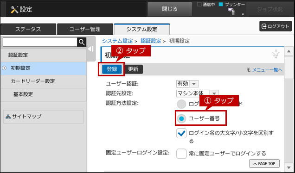Open the サイトマップ button
The image size is (295, 173).
[x=43, y=117]
